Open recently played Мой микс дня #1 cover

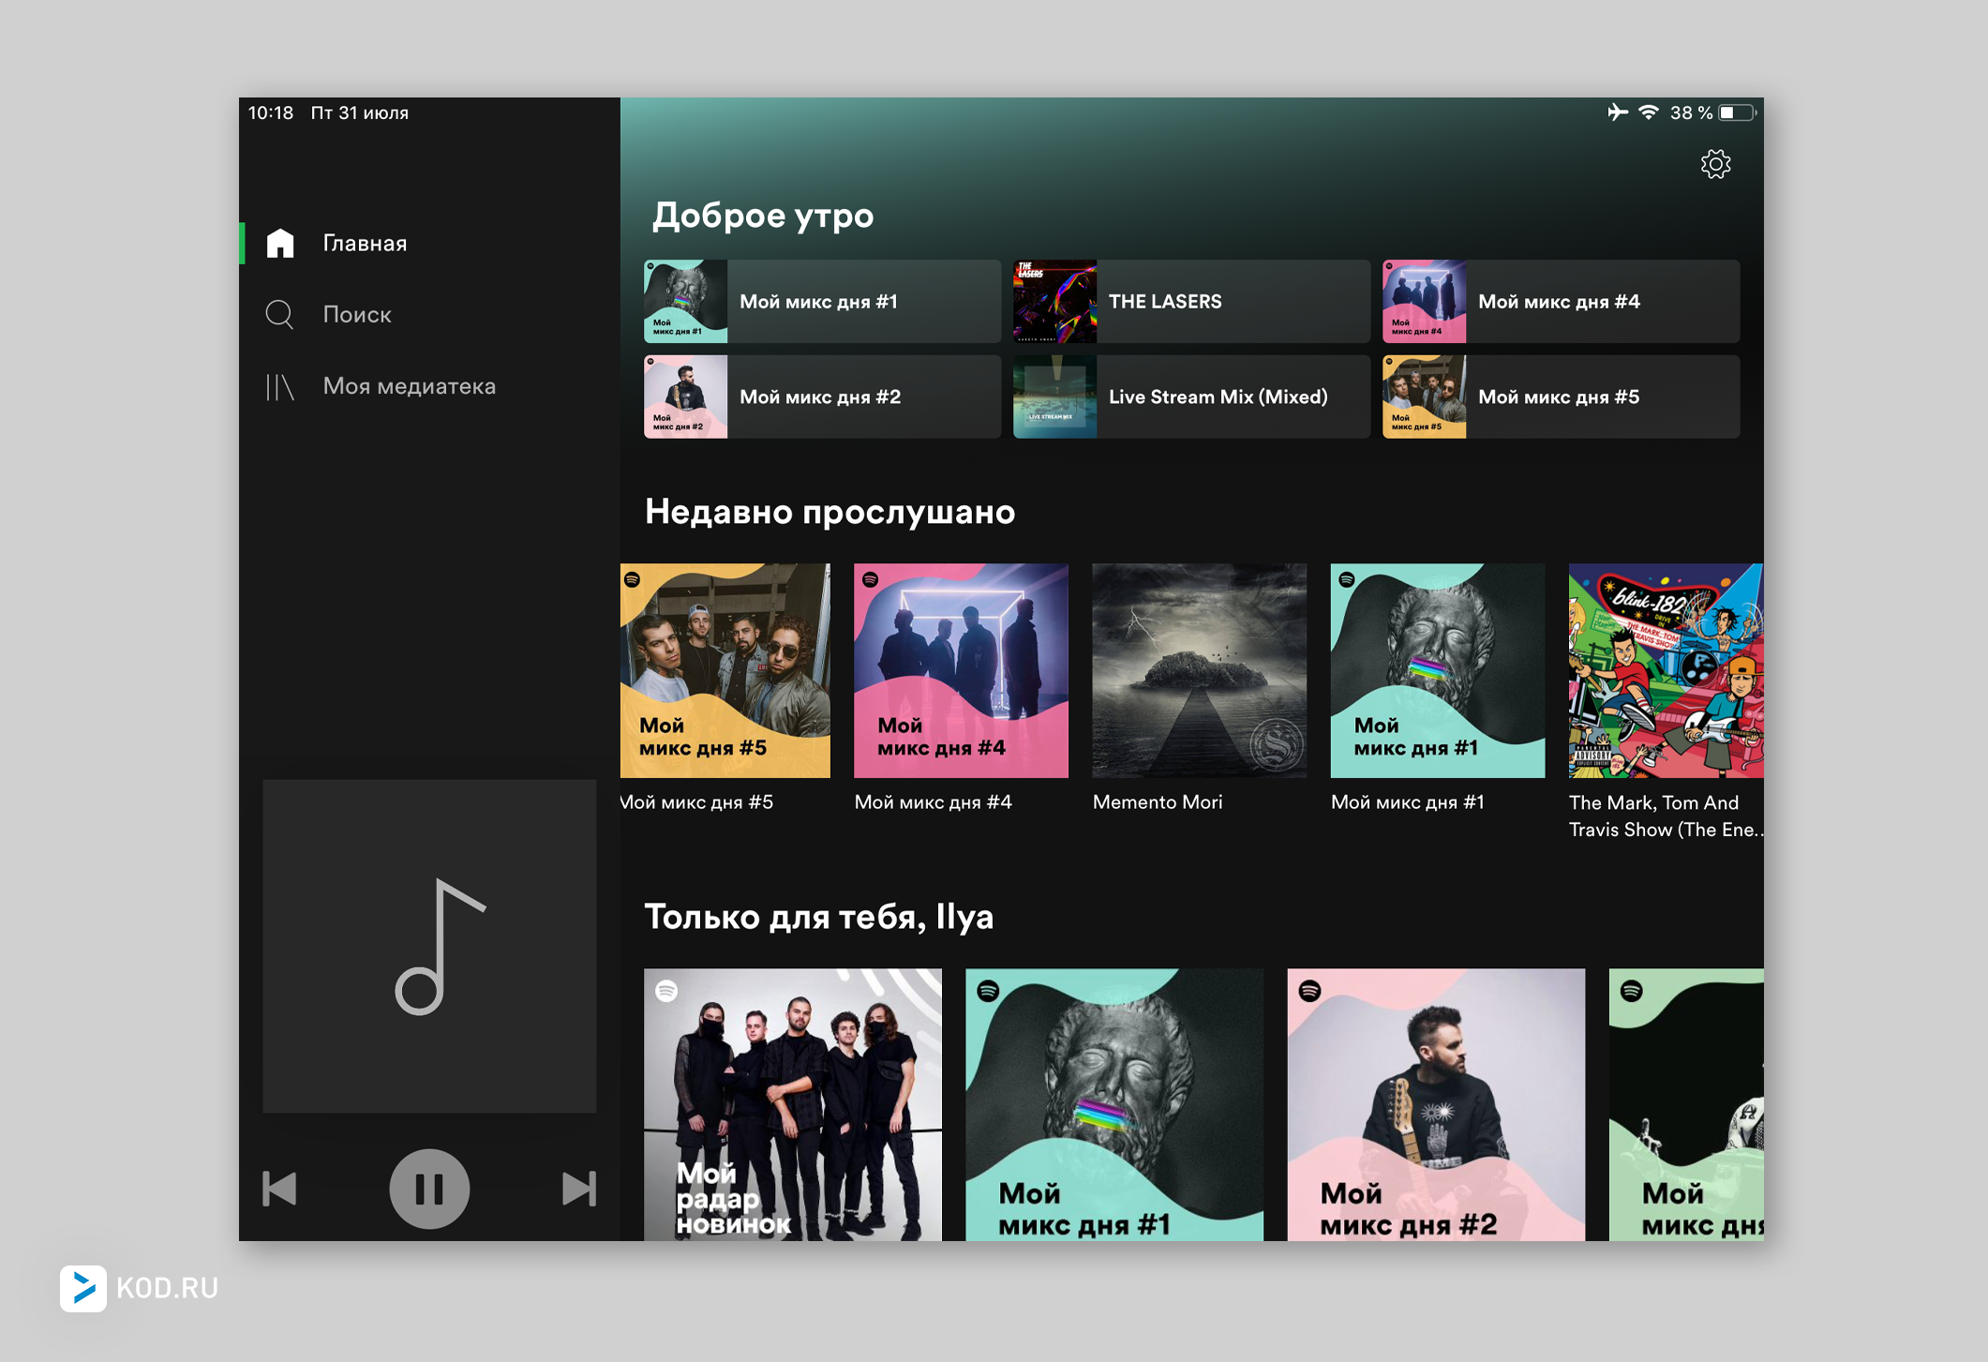(x=1437, y=670)
